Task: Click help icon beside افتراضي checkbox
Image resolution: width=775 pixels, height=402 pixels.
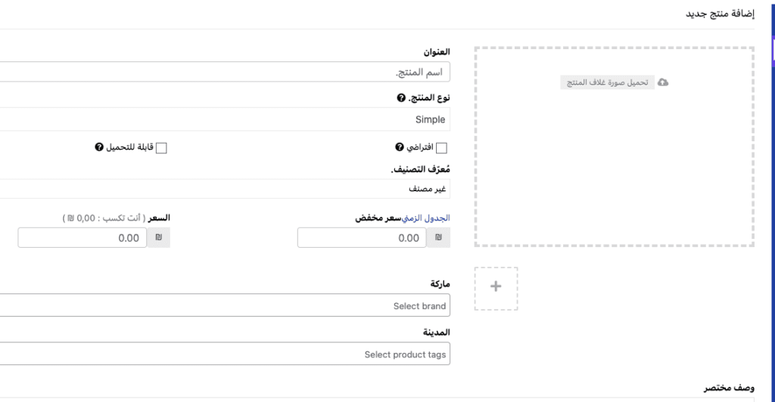Action: [400, 147]
